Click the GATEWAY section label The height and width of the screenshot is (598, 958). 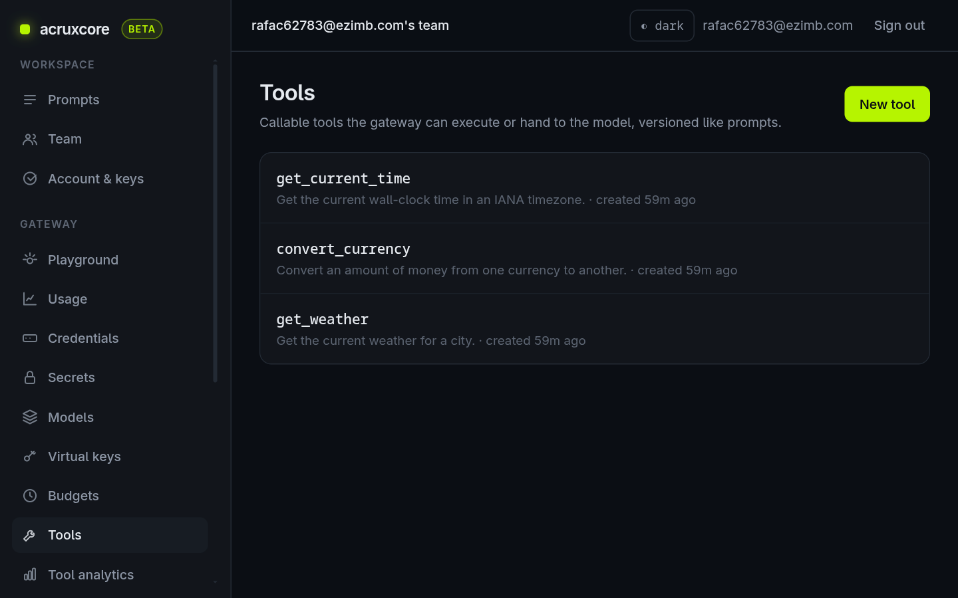(x=49, y=224)
